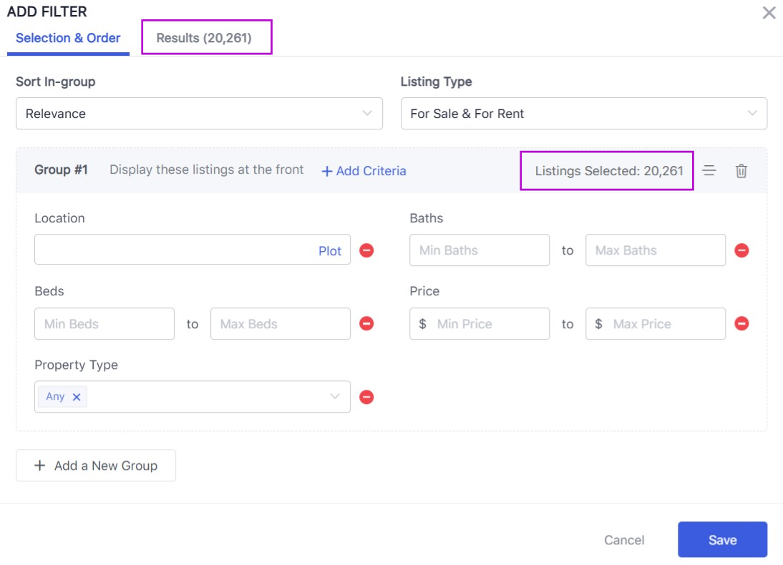The image size is (783, 565).
Task: Remove the Baths criteria with red minus
Action: point(741,250)
